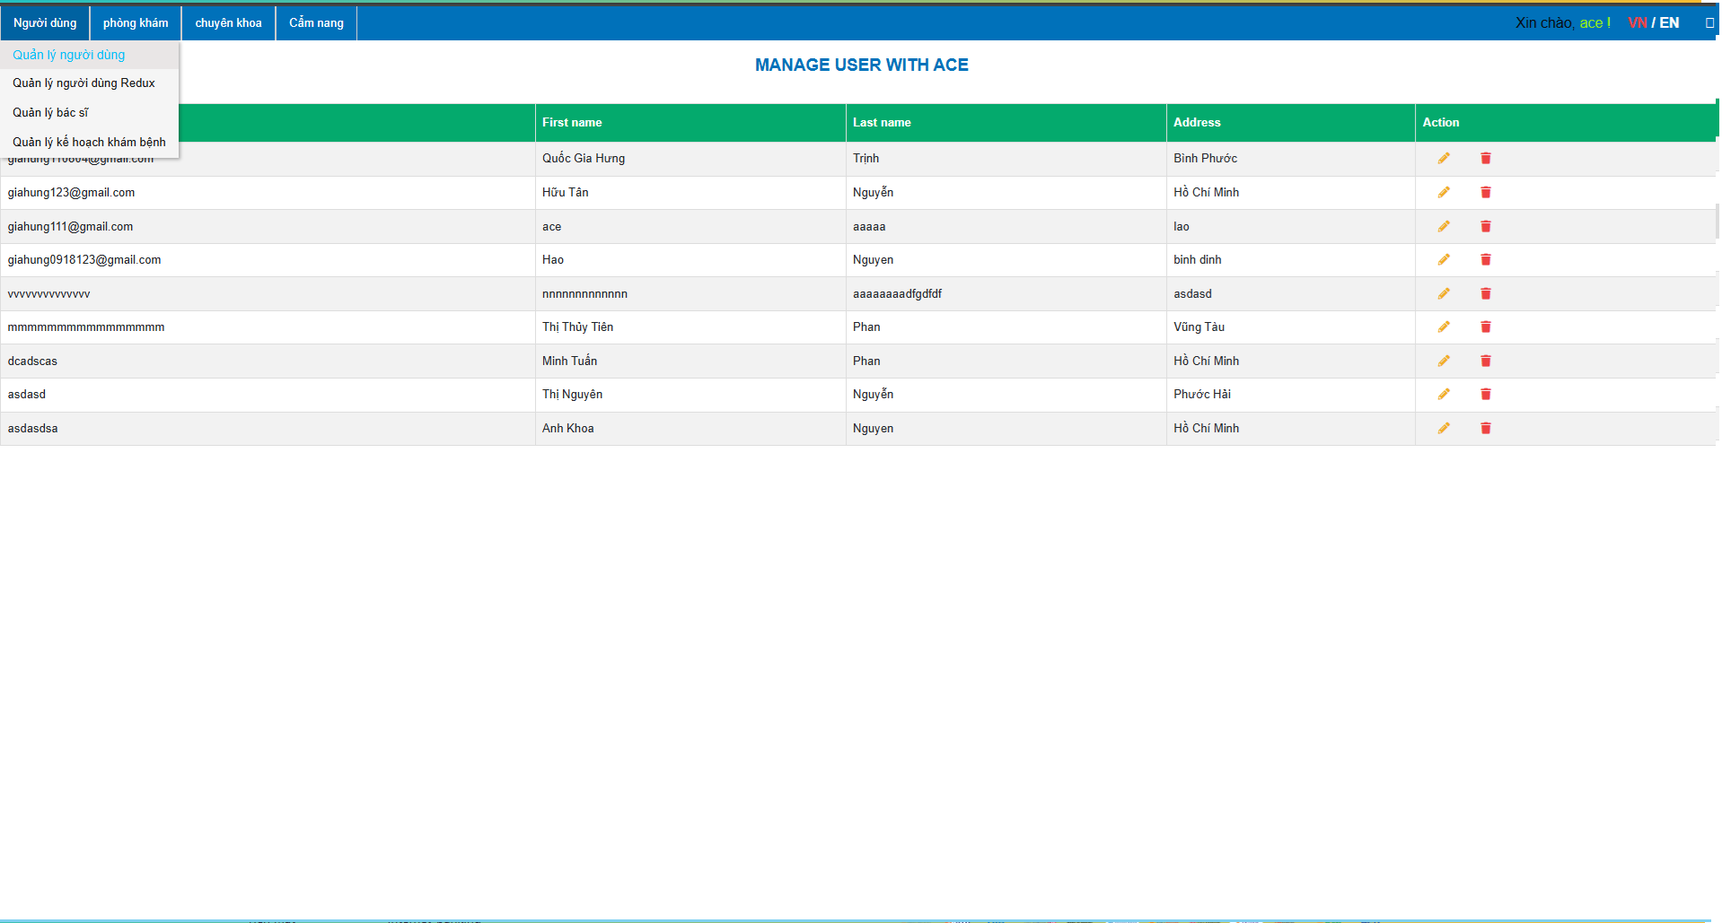Click the logout icon beside language switch

(1709, 23)
